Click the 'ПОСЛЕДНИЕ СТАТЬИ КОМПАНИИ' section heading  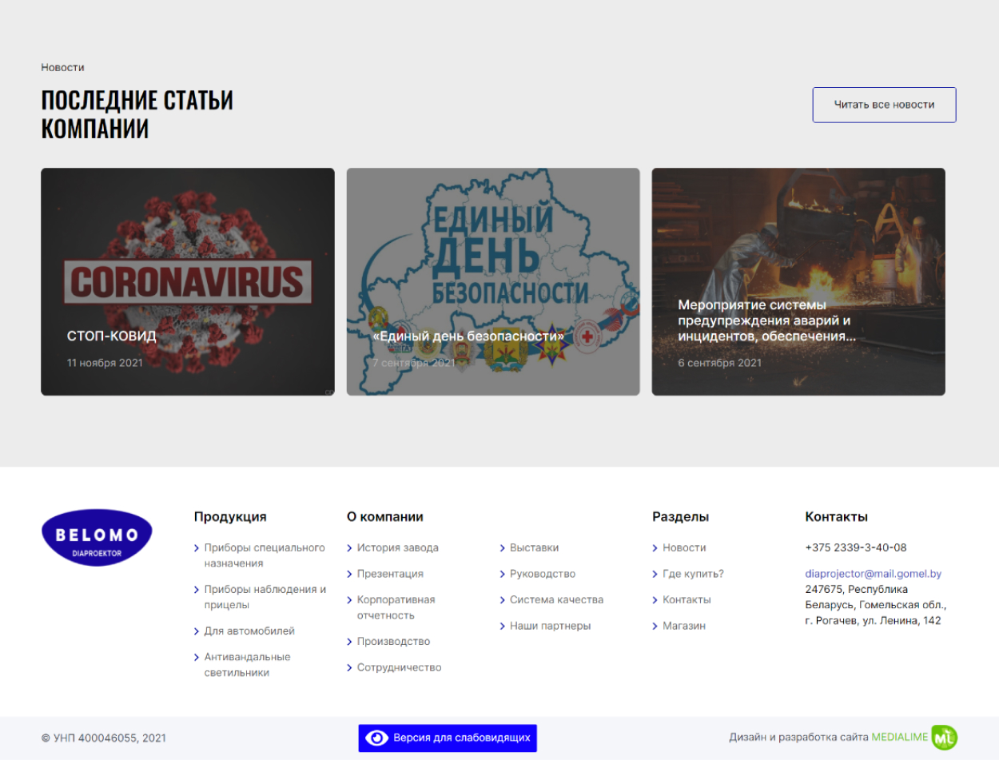click(x=137, y=114)
